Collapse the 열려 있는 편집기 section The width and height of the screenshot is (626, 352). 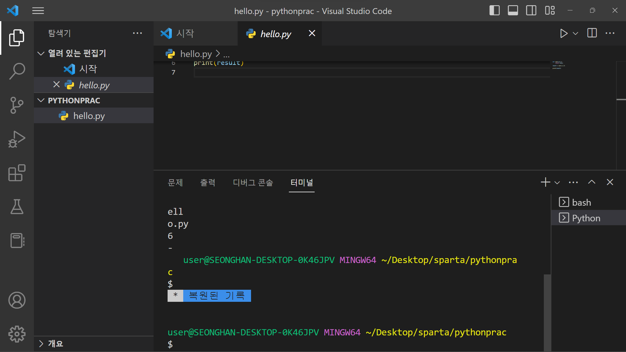tap(94, 53)
